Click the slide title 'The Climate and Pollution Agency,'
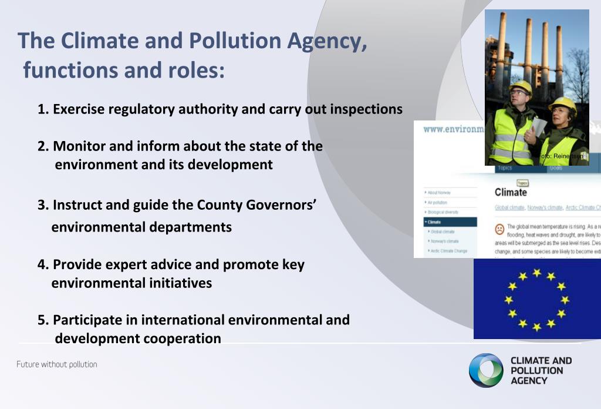 (x=193, y=41)
